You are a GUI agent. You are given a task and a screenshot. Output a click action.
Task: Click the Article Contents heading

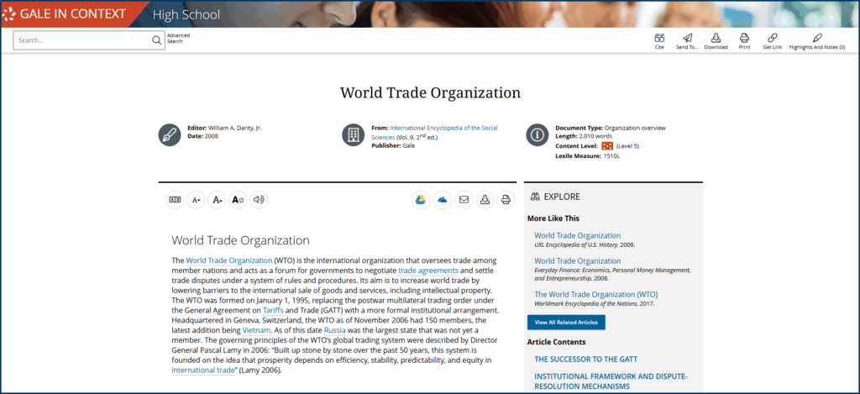556,342
